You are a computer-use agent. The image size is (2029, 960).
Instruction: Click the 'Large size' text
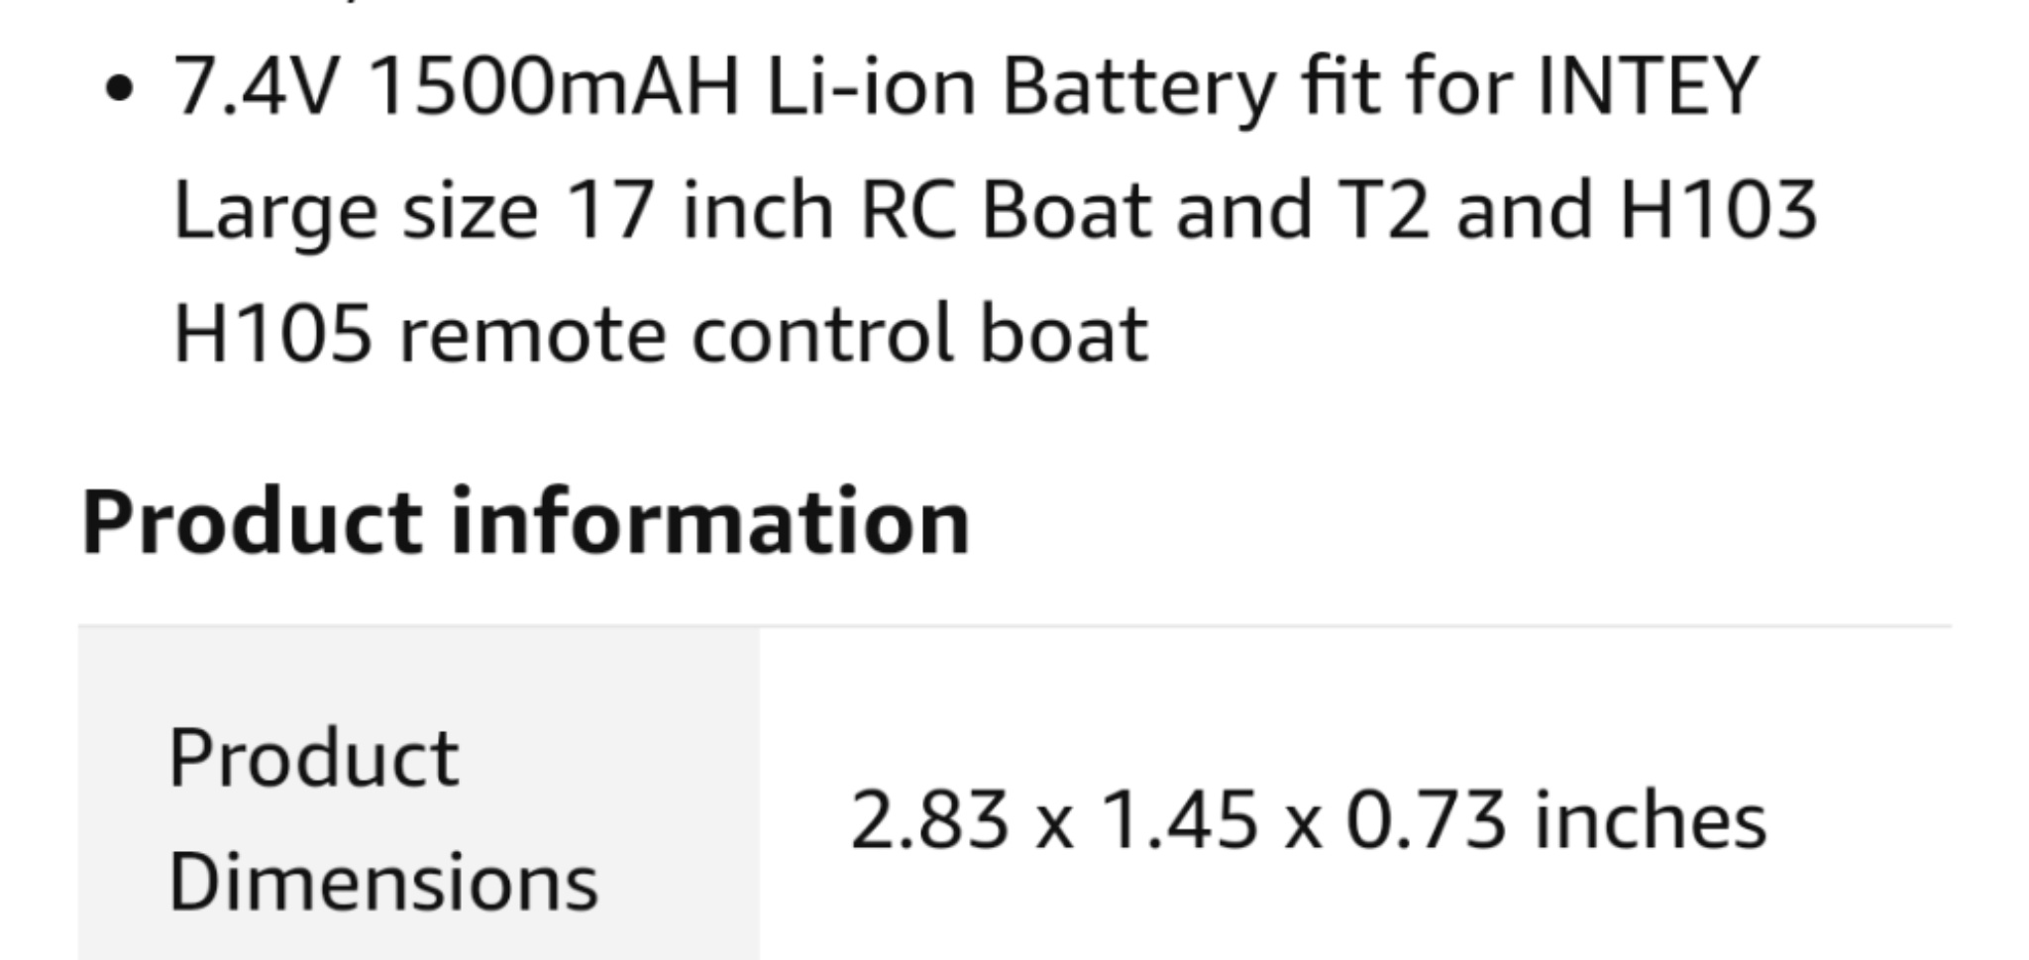[x=356, y=212]
